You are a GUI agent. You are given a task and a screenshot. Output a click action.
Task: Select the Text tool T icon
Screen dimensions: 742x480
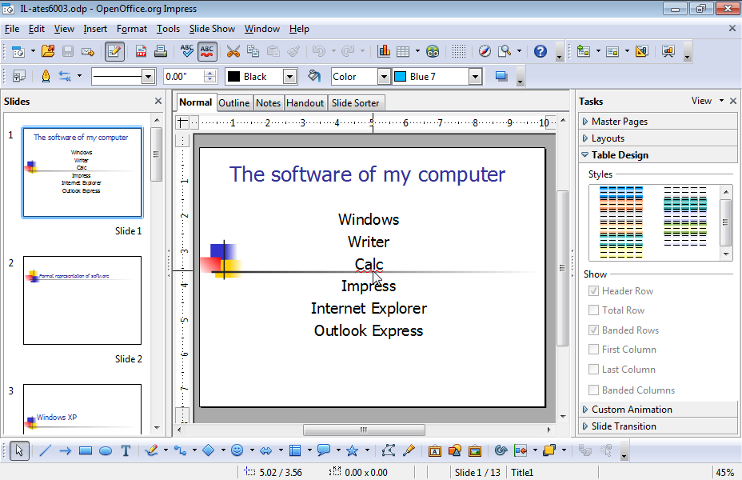click(x=126, y=450)
